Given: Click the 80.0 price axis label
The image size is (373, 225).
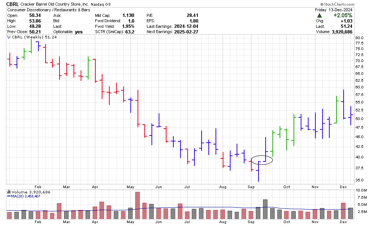Looking at the screenshot, I should point(359,38).
